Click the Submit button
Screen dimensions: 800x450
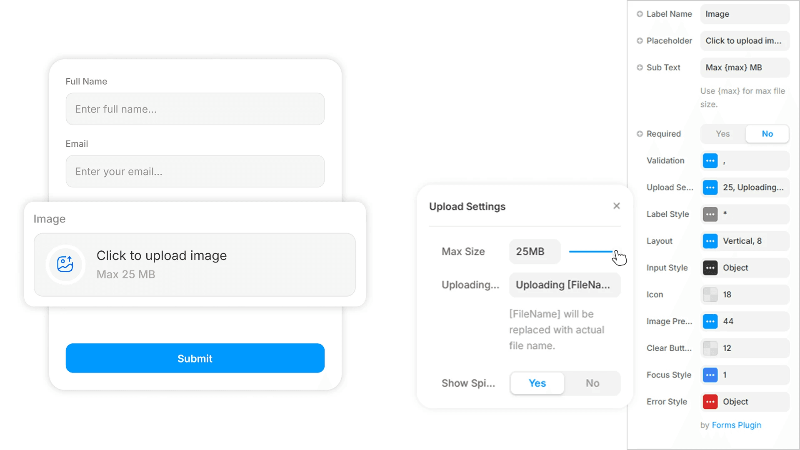195,358
